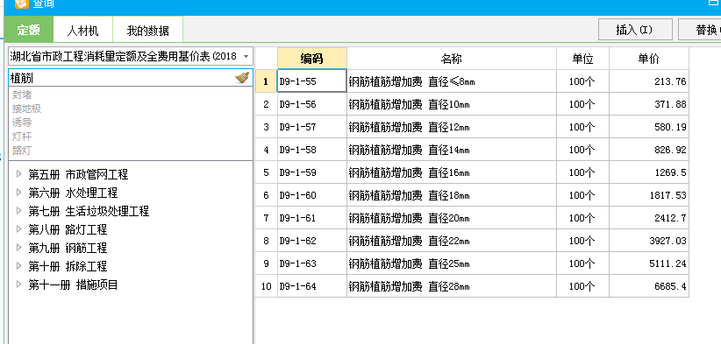This screenshot has height=344, width=721.
Task: Expand 第九册 钢筋工程 node
Action: [x=18, y=247]
